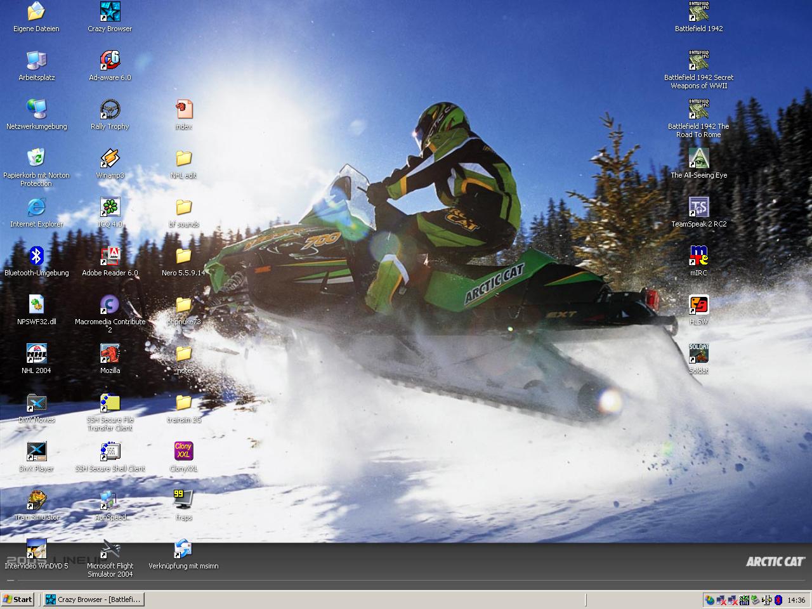Launch the Mozilla desktop shortcut

click(x=110, y=353)
